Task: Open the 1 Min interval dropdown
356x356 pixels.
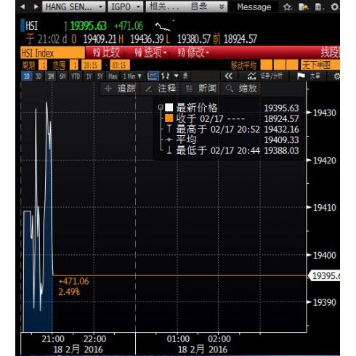Action: [132, 76]
